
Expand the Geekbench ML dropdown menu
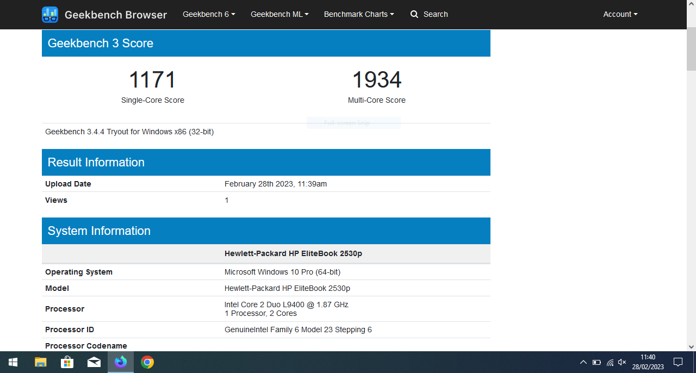tap(279, 14)
